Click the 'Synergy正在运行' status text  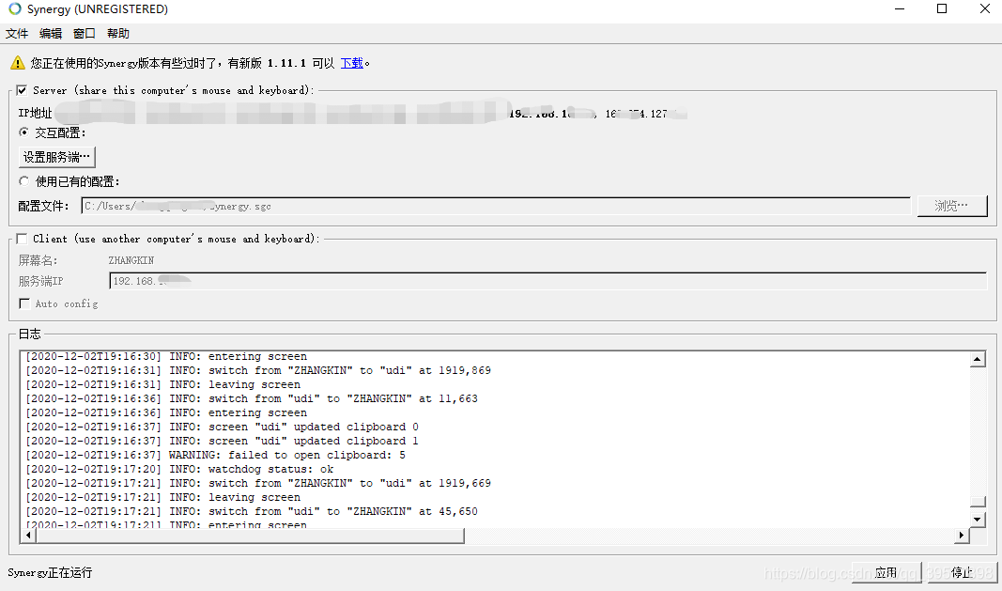50,572
